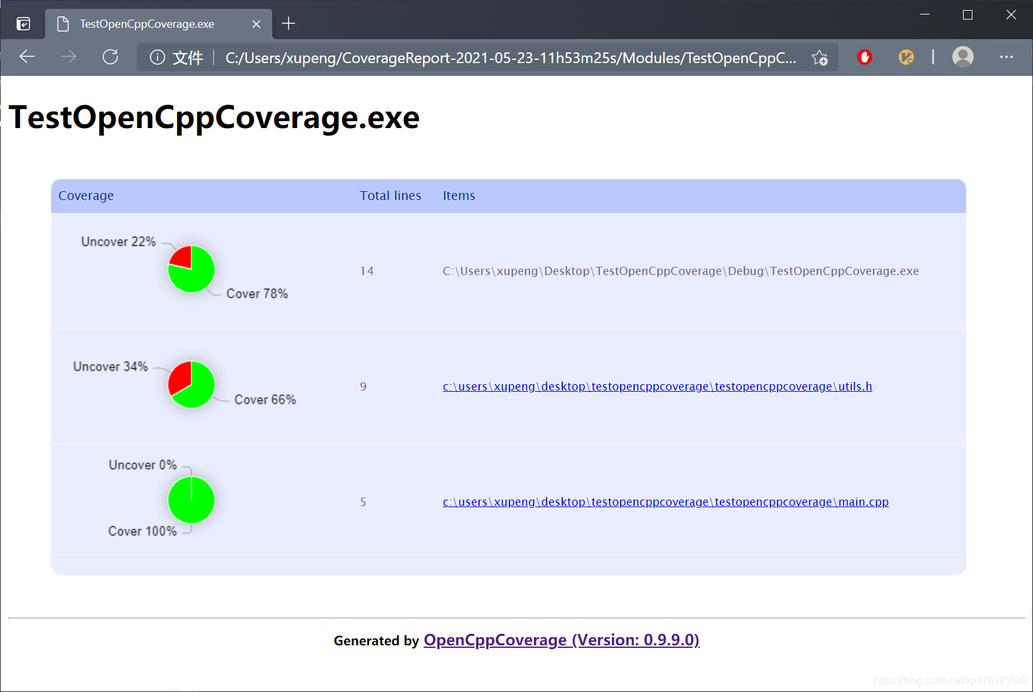Screen dimensions: 1033x692
Task: Open the orange extension icon
Action: 906,57
